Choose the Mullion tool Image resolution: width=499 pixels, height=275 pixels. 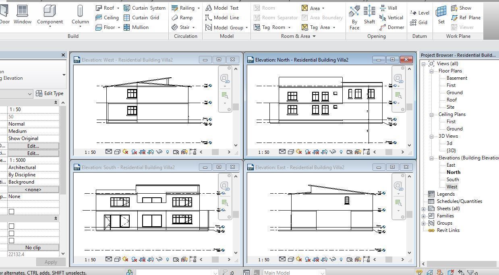click(x=136, y=27)
